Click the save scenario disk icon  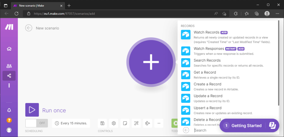pos(102,123)
